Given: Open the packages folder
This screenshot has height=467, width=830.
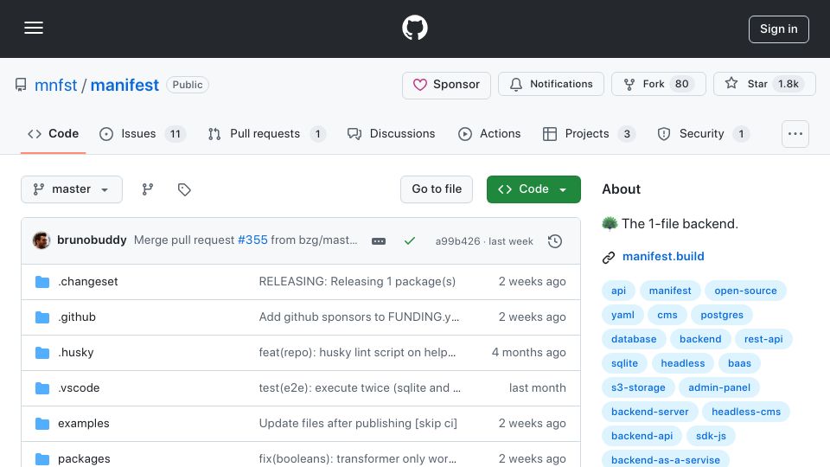Looking at the screenshot, I should point(84,459).
